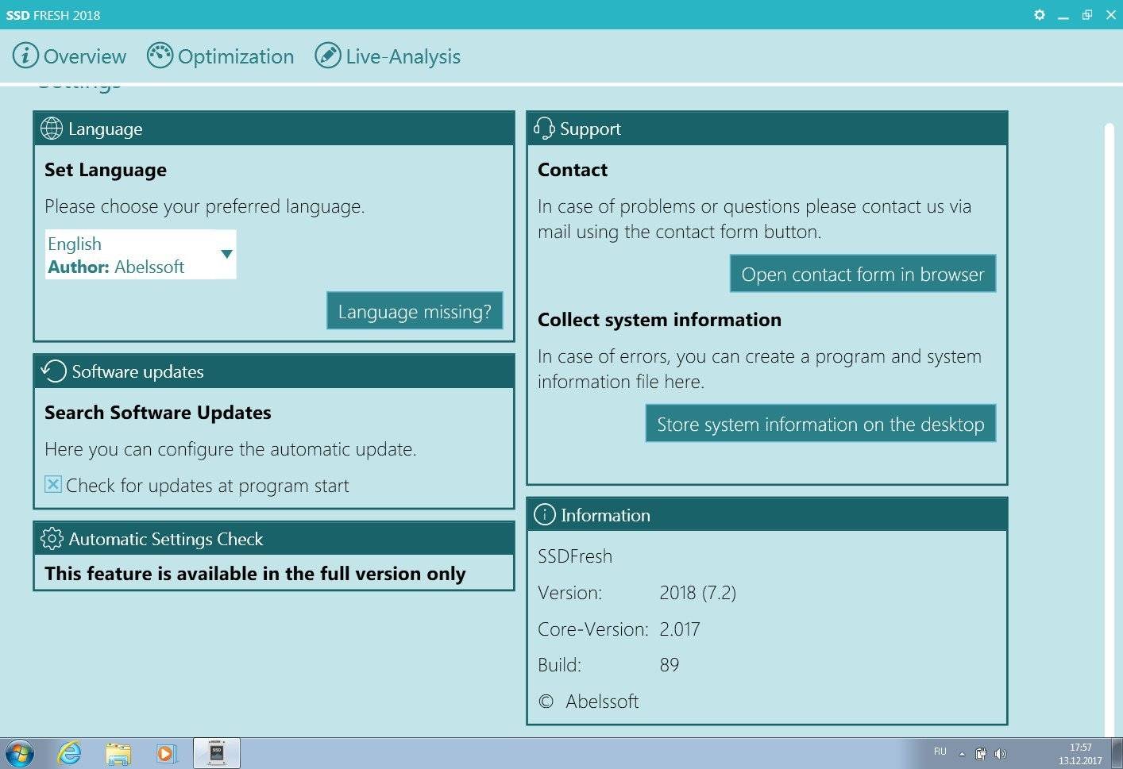Image resolution: width=1123 pixels, height=769 pixels.
Task: Click the version value '2018 (7.2)'
Action: pos(698,593)
